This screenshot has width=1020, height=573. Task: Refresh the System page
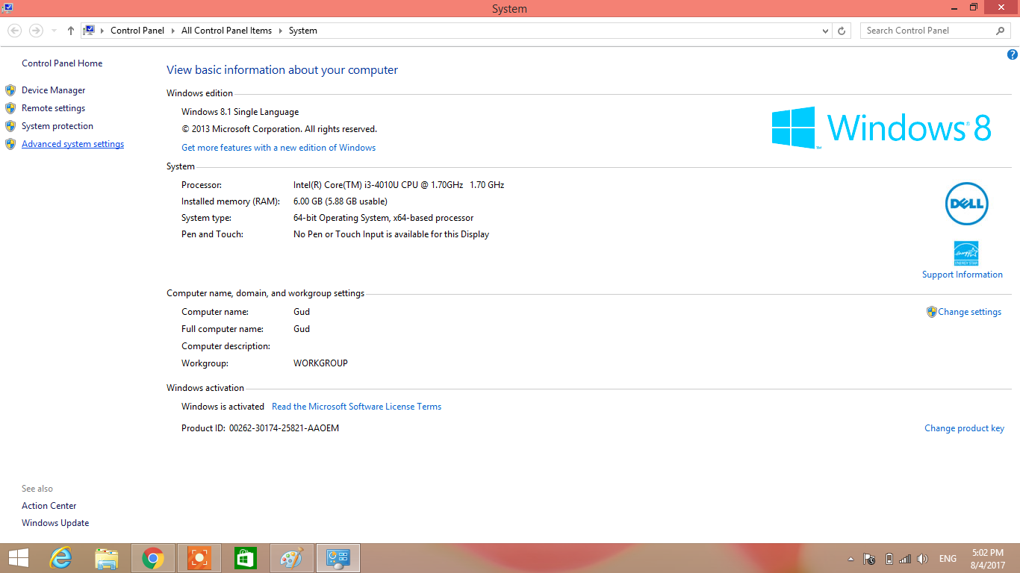point(842,31)
